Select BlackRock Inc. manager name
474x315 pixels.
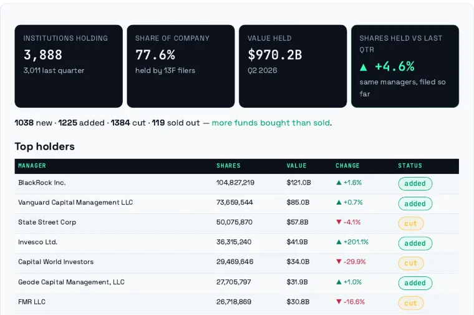(x=42, y=183)
